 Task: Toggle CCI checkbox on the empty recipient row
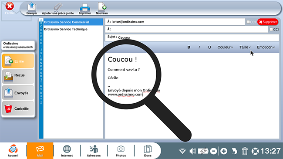point(271,29)
